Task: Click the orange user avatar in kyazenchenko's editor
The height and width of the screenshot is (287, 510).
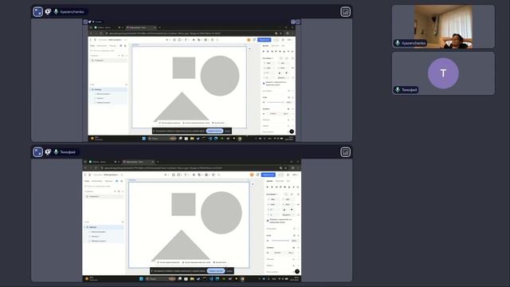Action: 249,40
